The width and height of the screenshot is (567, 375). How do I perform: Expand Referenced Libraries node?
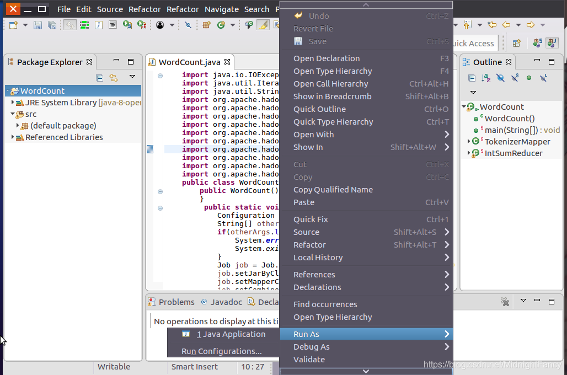tap(12, 137)
